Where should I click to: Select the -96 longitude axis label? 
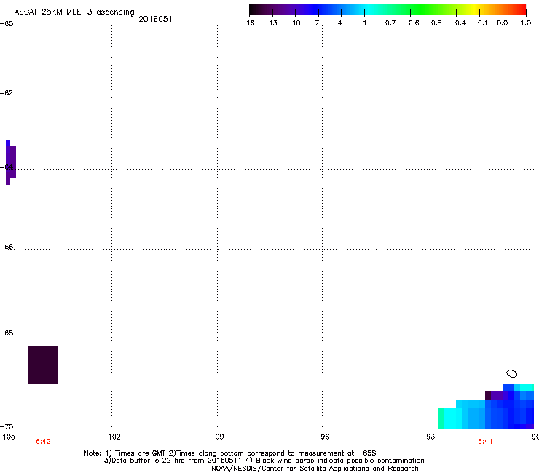click(x=323, y=437)
